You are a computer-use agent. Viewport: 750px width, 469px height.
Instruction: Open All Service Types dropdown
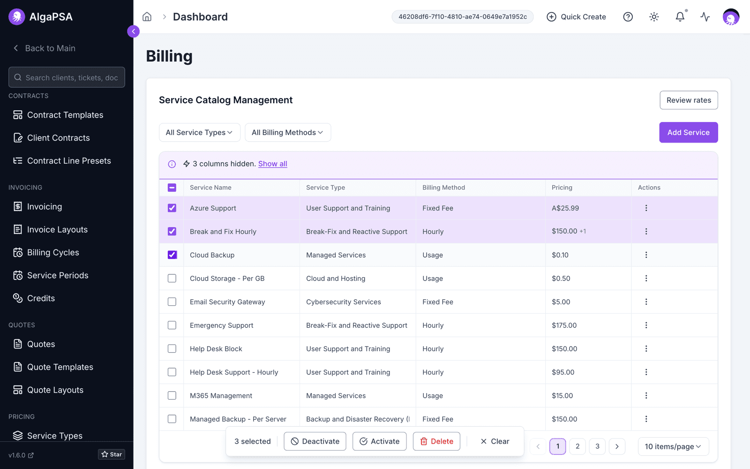click(200, 133)
